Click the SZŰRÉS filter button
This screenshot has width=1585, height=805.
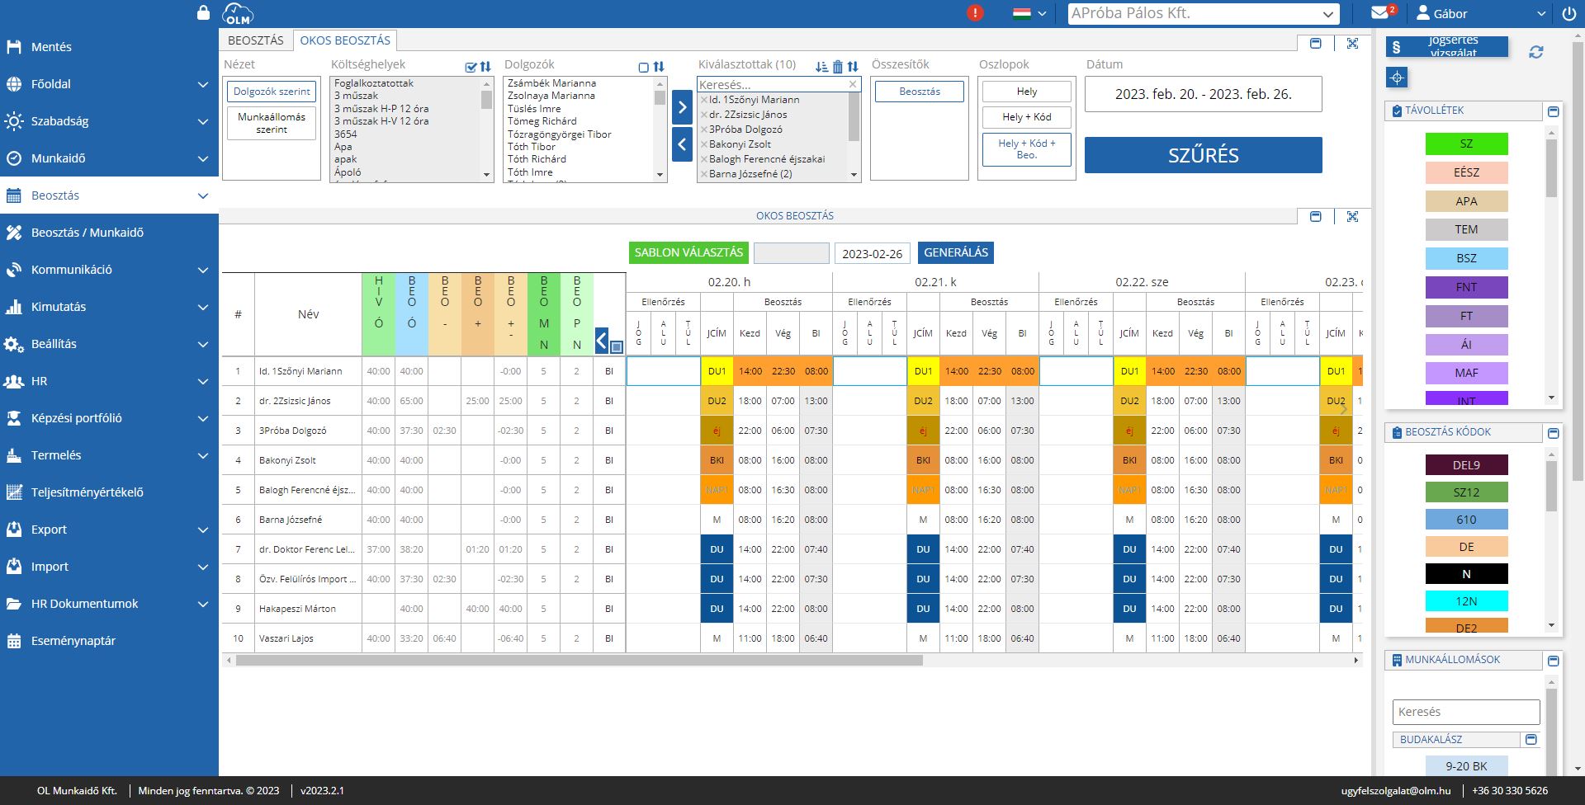point(1203,155)
